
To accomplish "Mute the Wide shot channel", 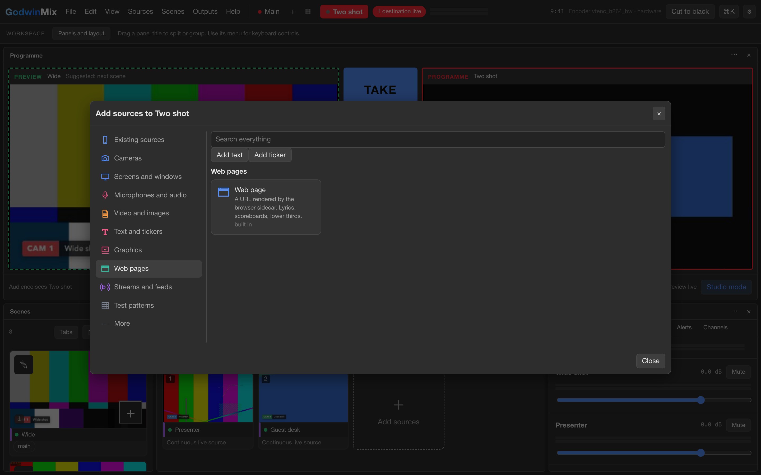I will [738, 372].
